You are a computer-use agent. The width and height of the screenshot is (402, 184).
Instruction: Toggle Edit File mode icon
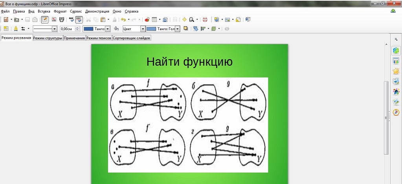point(45,19)
